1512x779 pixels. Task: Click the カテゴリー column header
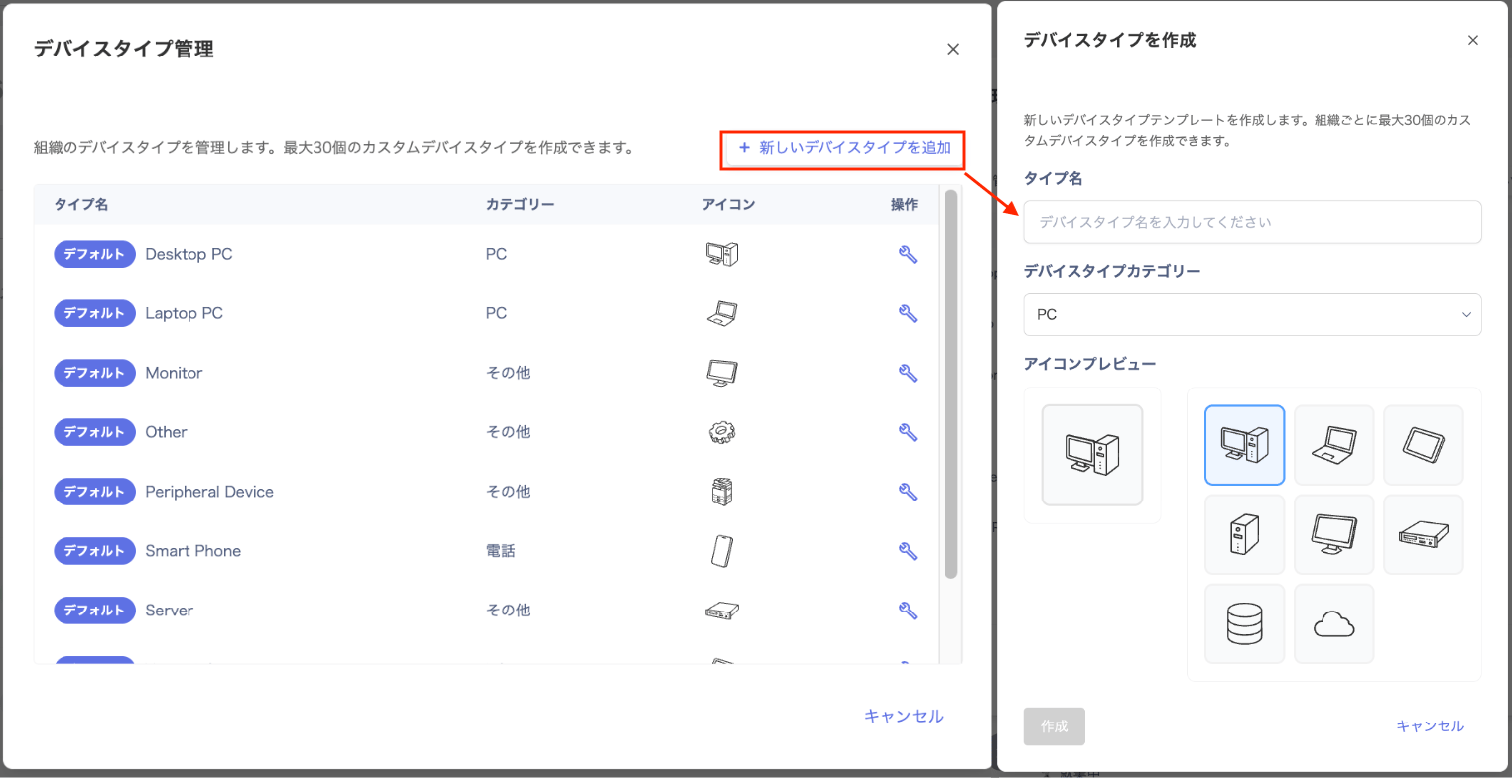click(520, 204)
